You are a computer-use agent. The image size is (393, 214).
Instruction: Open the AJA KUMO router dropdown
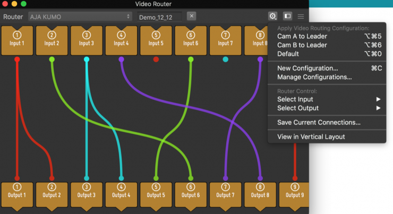pyautogui.click(x=80, y=16)
